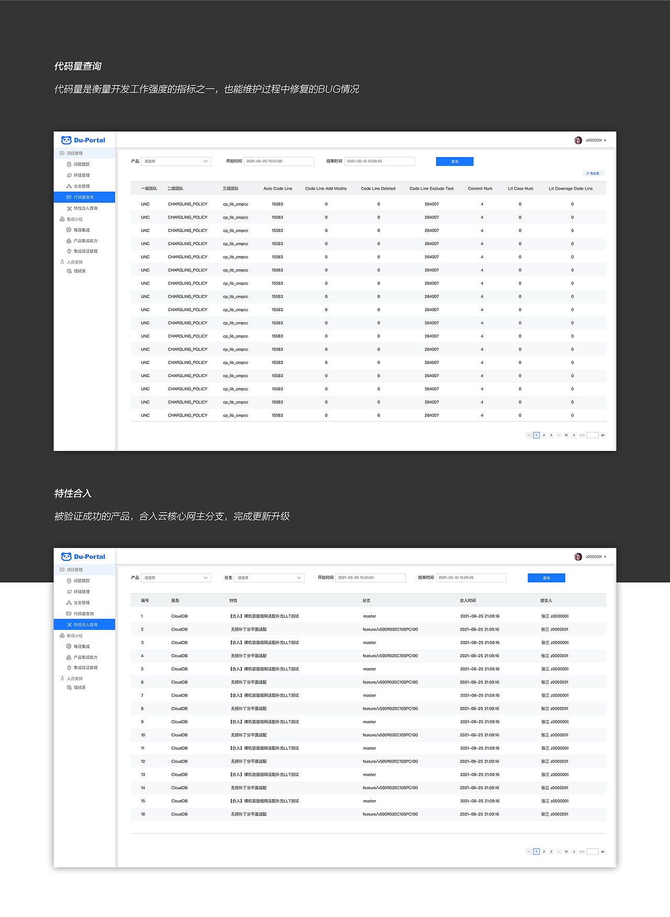Click the Auto Code Line column header

[278, 189]
